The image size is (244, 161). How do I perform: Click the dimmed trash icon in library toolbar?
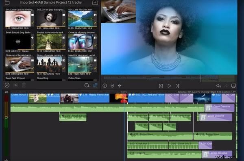pyautogui.click(x=24, y=85)
